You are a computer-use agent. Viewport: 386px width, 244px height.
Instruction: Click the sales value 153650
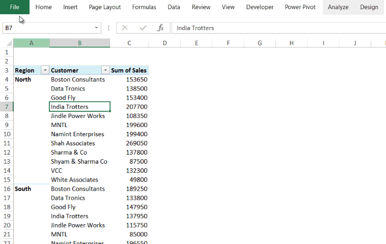129,79
